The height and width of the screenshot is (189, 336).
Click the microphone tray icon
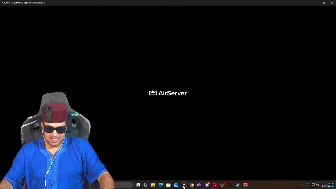point(308,185)
